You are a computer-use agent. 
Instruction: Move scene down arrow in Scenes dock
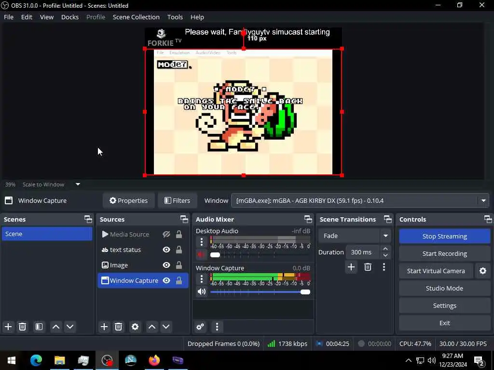coord(70,327)
